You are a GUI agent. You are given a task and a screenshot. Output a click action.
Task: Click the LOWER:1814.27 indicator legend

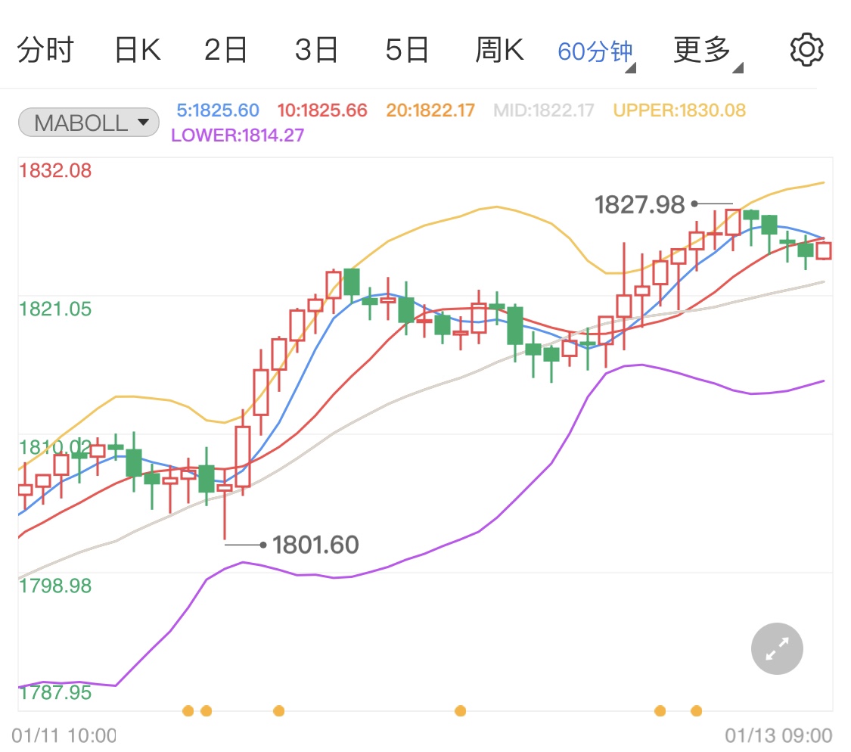click(x=238, y=135)
